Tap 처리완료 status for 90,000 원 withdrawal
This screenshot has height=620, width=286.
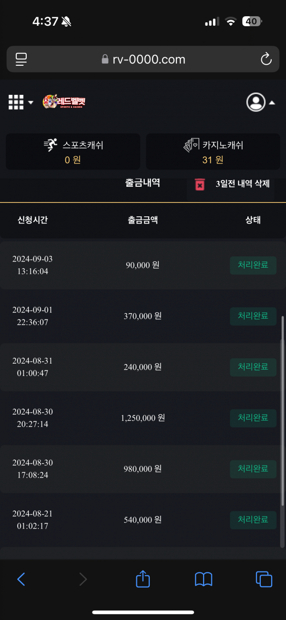pos(253,265)
